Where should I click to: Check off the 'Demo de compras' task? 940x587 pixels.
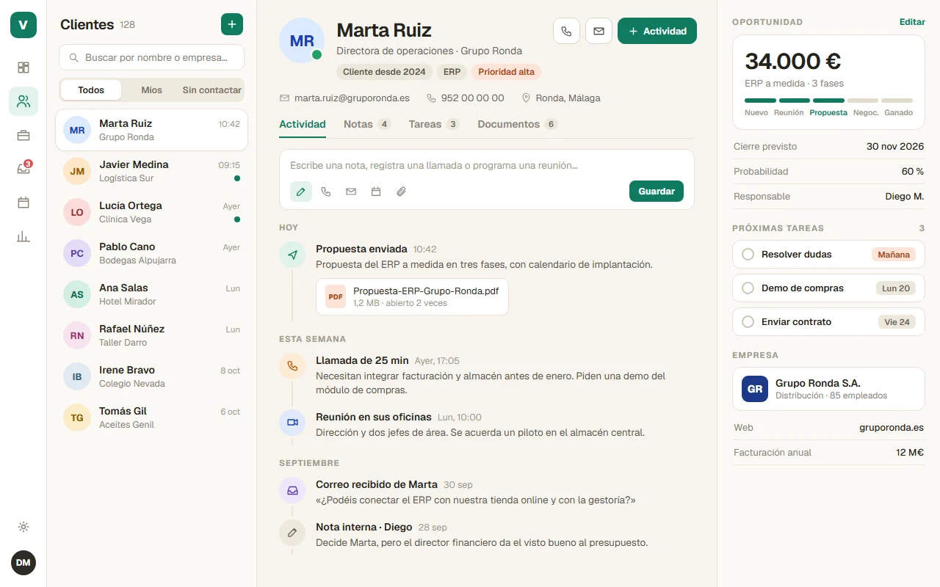coord(748,288)
